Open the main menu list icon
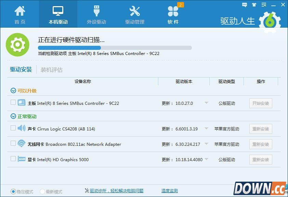This screenshot has height=197, width=288. pyautogui.click(x=264, y=5)
